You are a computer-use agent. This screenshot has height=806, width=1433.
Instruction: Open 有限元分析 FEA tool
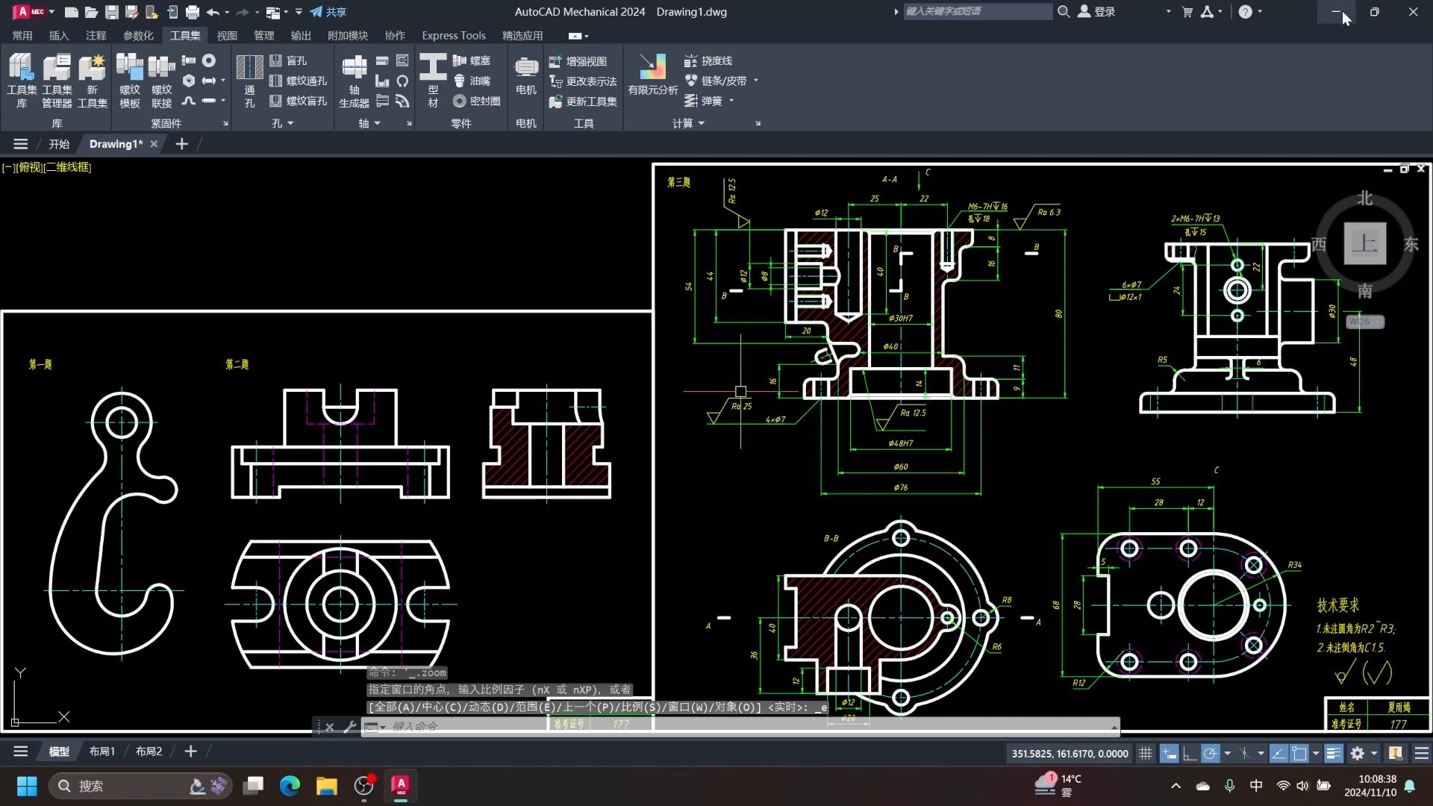coord(652,75)
